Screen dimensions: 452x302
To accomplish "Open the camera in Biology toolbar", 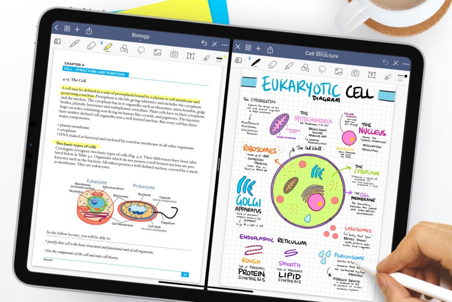I will tap(174, 54).
